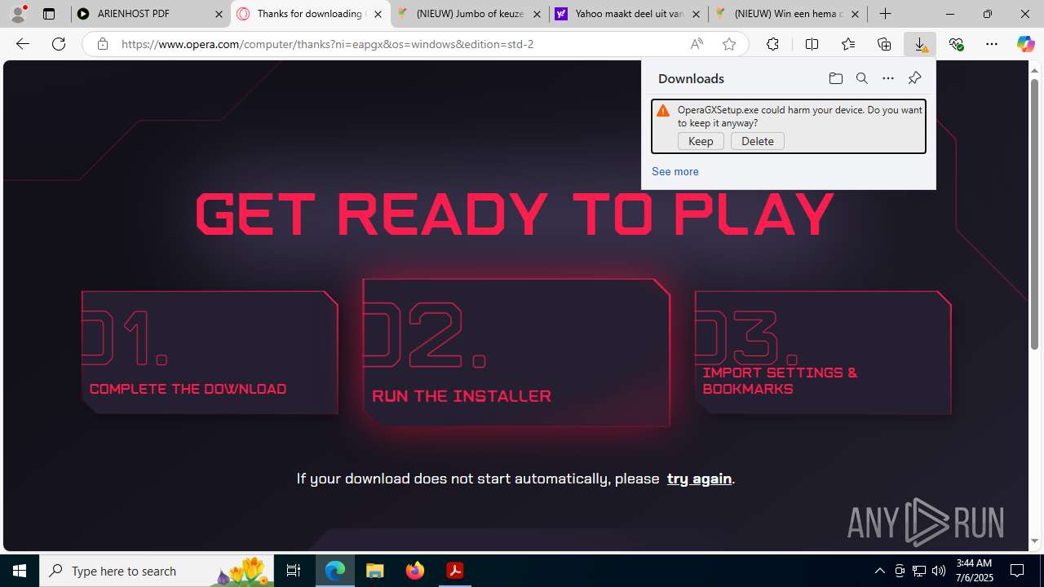Open the Collections icon

884,44
